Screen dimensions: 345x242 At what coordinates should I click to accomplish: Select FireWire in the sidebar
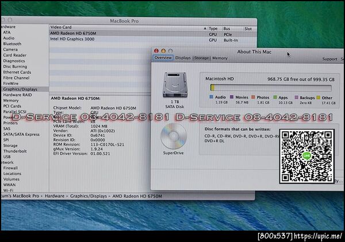click(10, 83)
